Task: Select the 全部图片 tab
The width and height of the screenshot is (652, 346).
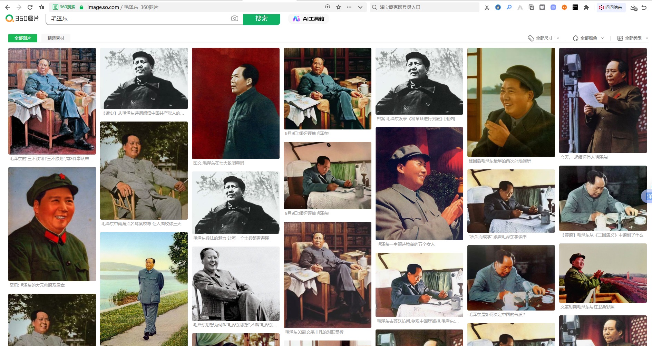Action: (x=23, y=38)
